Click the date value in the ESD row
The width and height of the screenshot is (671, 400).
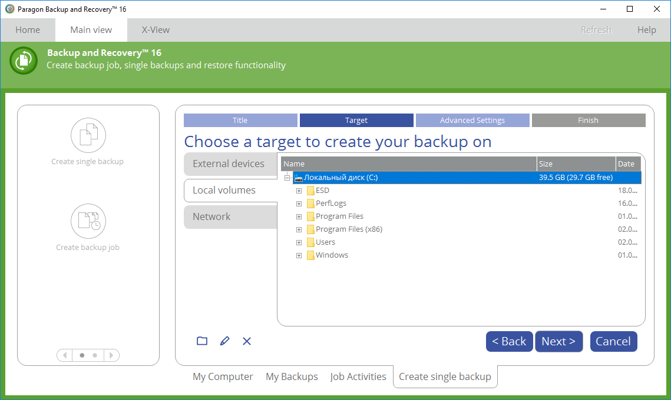point(628,191)
